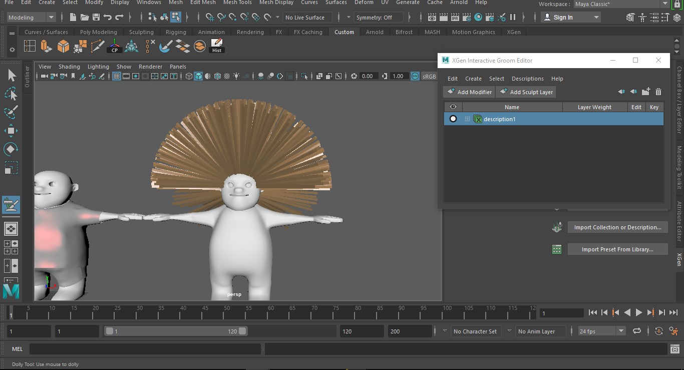This screenshot has height=370, width=684.
Task: Click the polygon cube shelf icon
Action: (63, 46)
